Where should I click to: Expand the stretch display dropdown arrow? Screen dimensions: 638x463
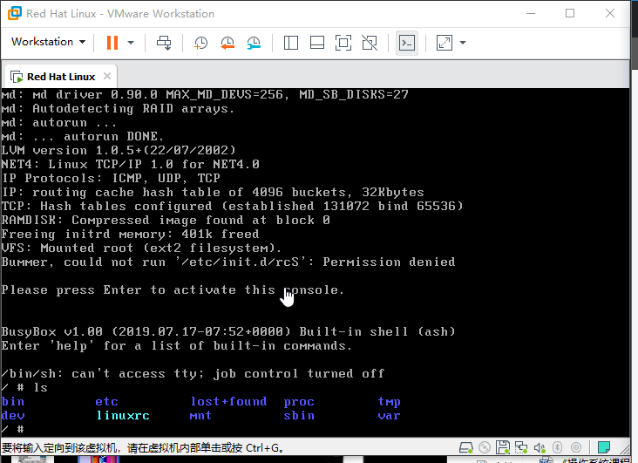pos(463,43)
